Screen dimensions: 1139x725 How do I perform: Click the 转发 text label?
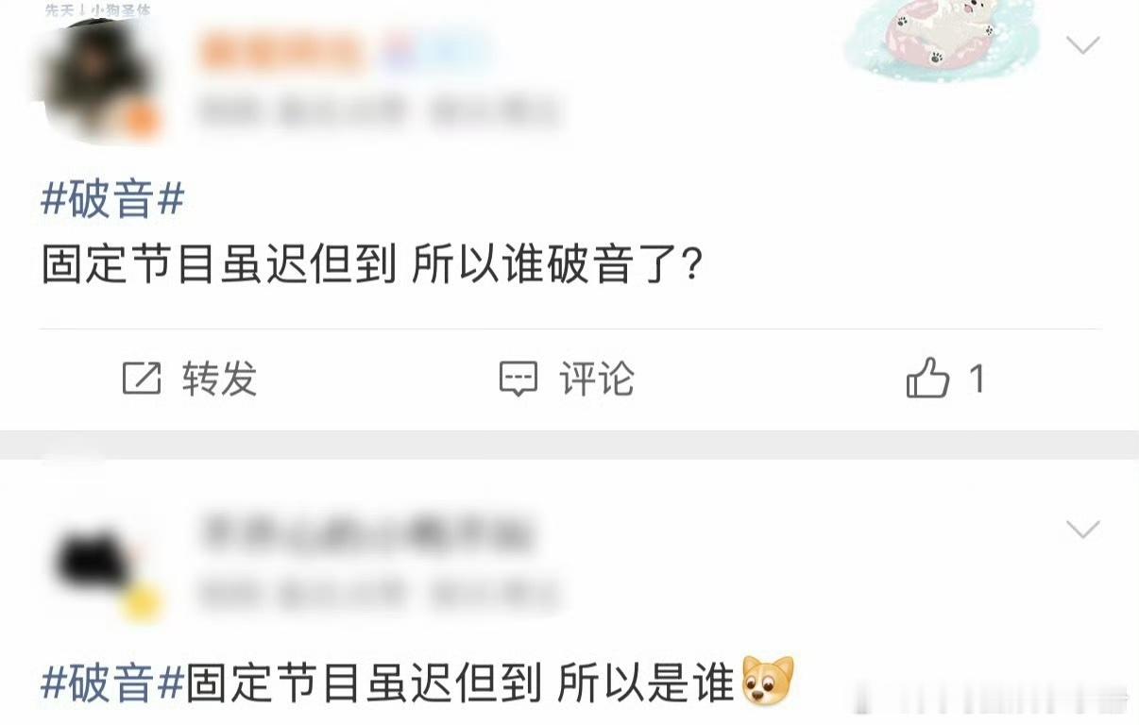[x=219, y=379]
